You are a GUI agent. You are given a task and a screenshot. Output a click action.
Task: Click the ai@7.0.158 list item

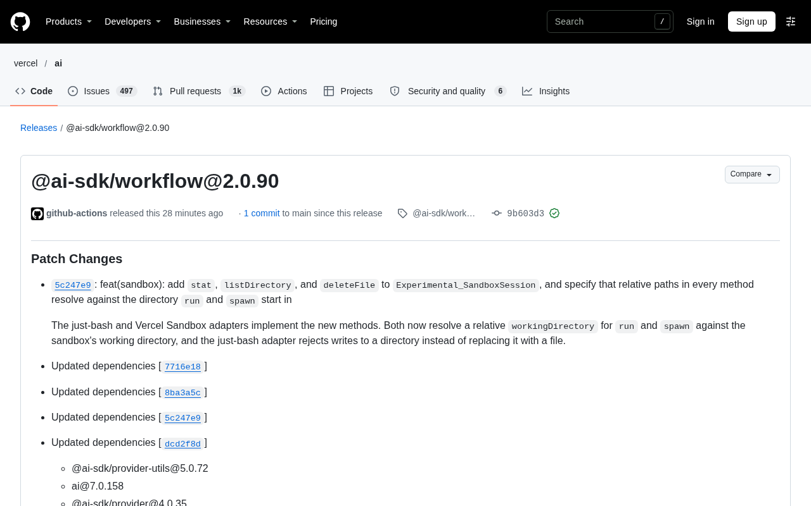click(98, 486)
